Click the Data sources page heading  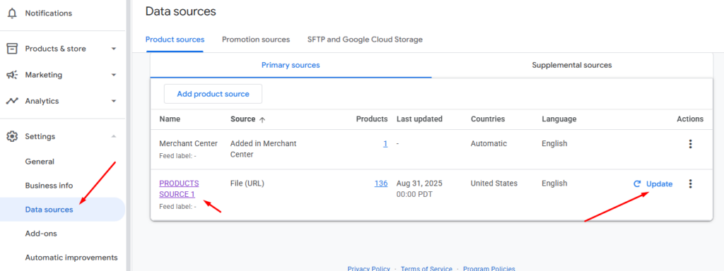click(x=180, y=11)
